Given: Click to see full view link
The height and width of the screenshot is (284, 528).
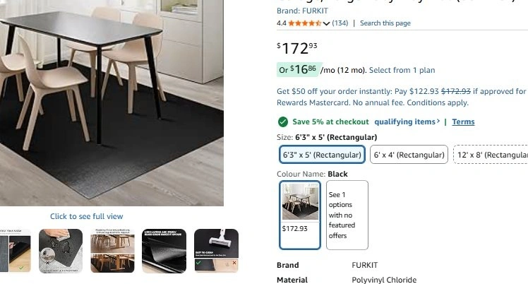Looking at the screenshot, I should (87, 216).
